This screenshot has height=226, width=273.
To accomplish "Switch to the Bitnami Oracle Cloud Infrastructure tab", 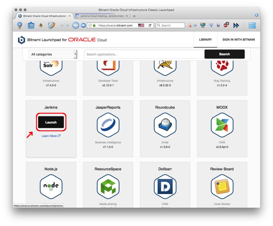I will coord(44,16).
